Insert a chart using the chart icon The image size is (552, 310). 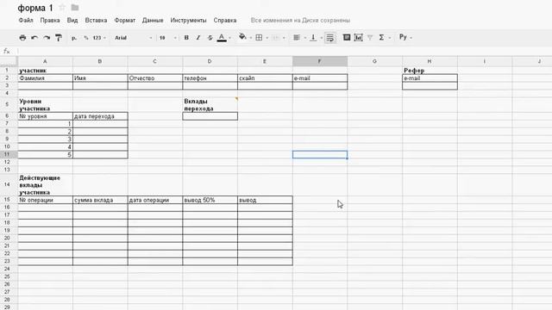[x=359, y=37]
